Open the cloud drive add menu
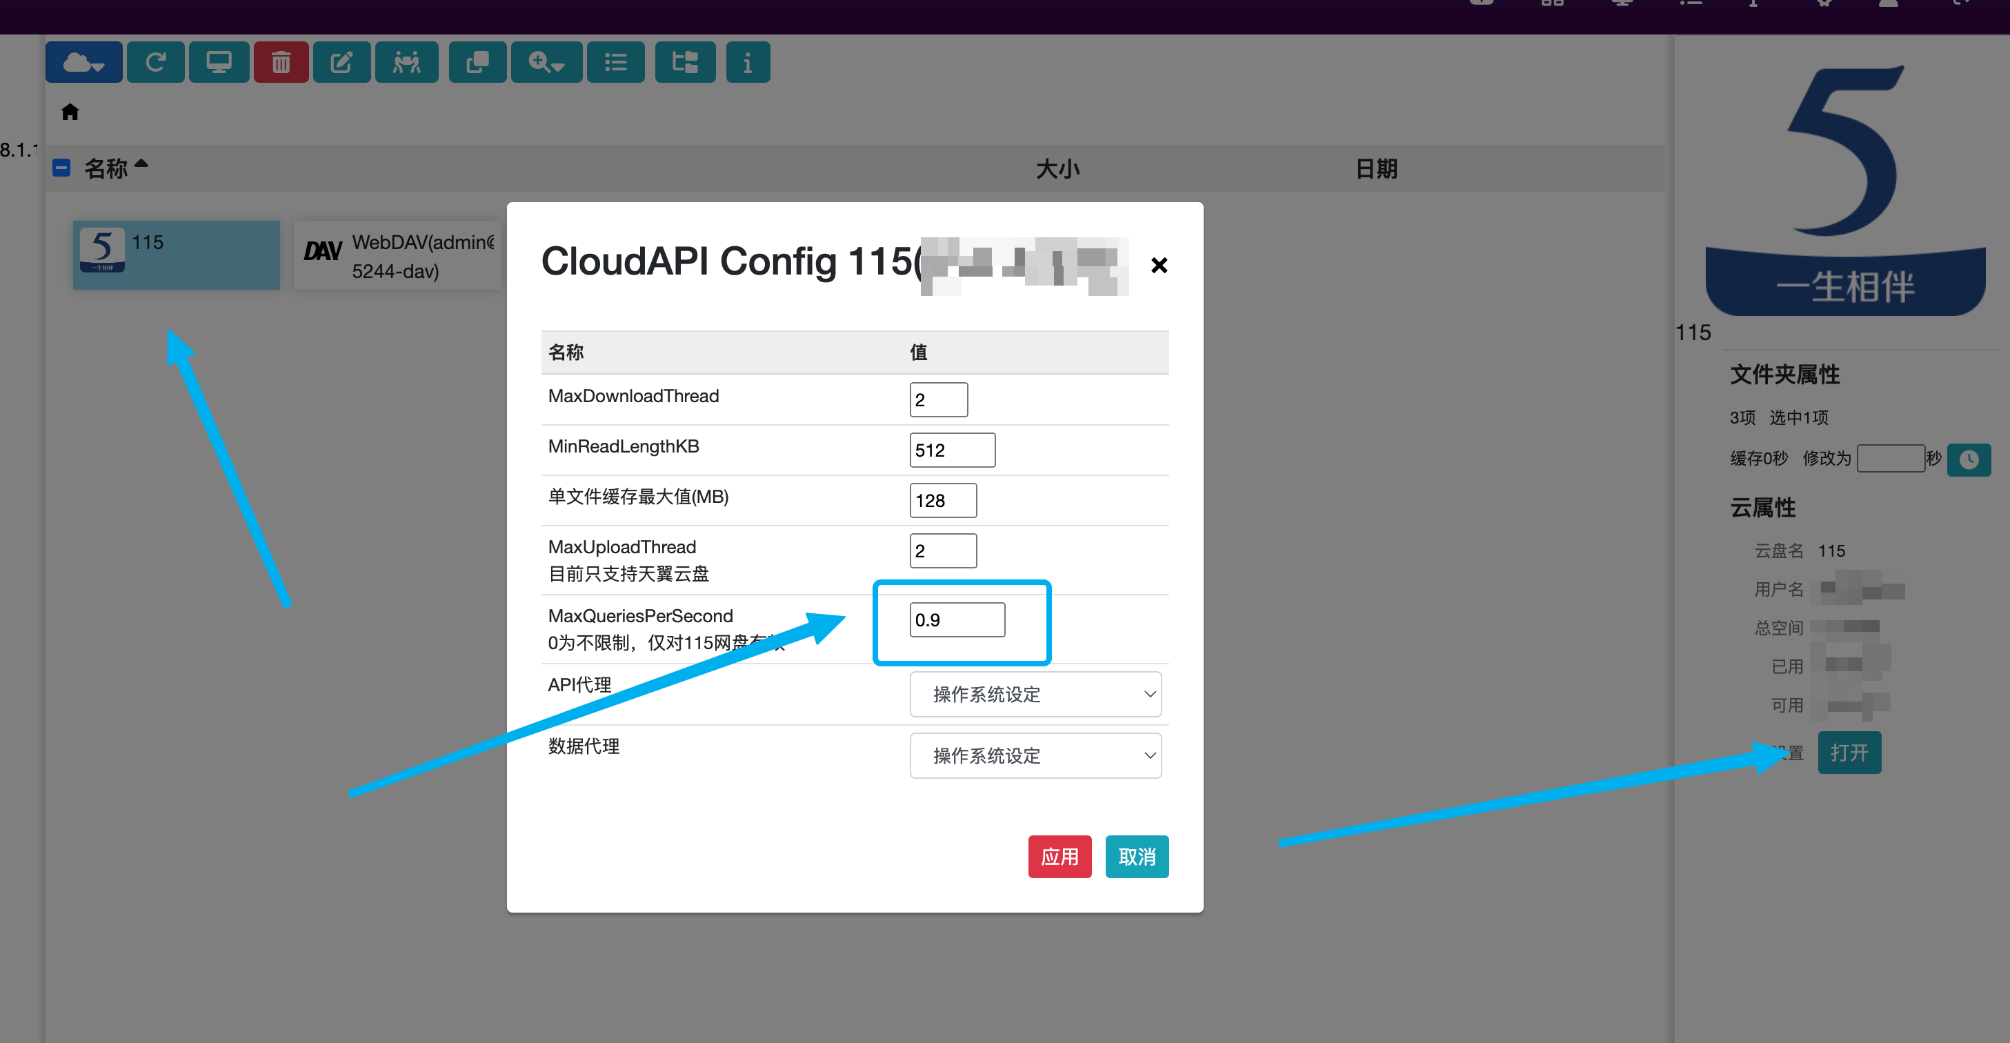This screenshot has width=2010, height=1043. (83, 61)
